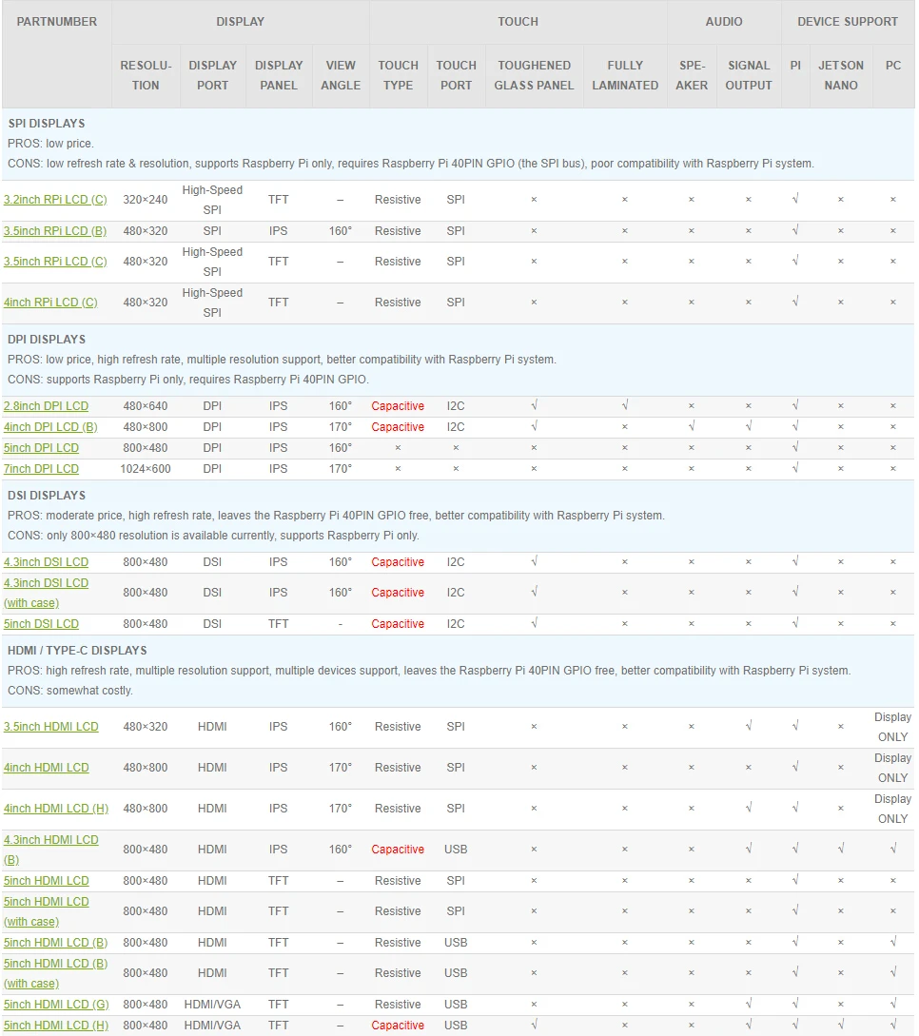Open the 3.5inch RPi LCD (B) link
The width and height of the screenshot is (919, 1036).
point(55,231)
